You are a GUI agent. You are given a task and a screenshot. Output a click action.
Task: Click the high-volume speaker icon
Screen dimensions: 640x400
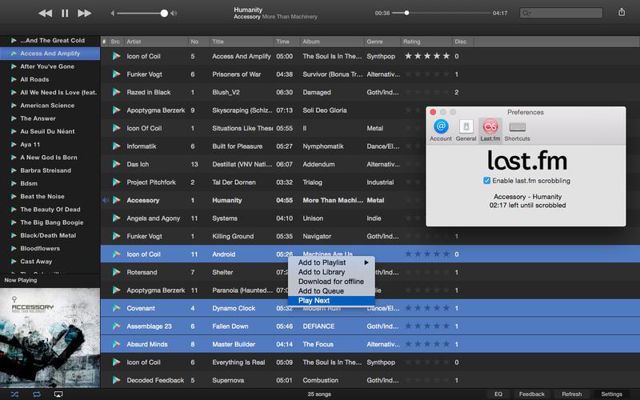pyautogui.click(x=174, y=13)
